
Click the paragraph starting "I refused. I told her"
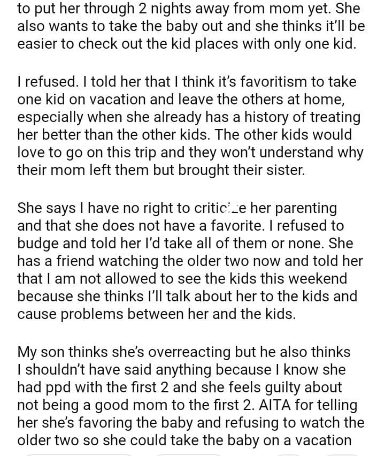coord(190,125)
